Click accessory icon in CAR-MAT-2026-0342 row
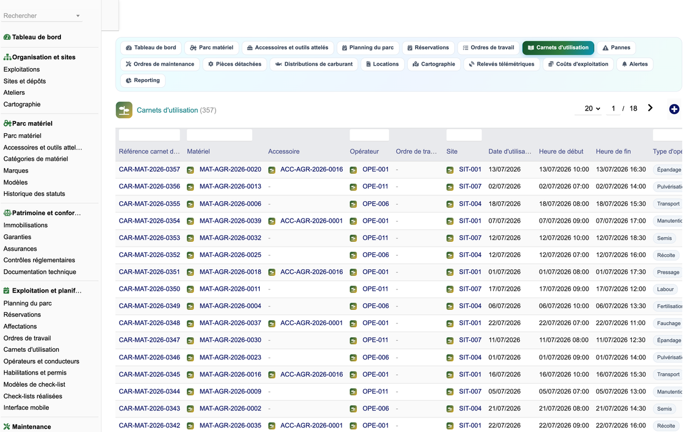The image size is (697, 432). tap(272, 426)
